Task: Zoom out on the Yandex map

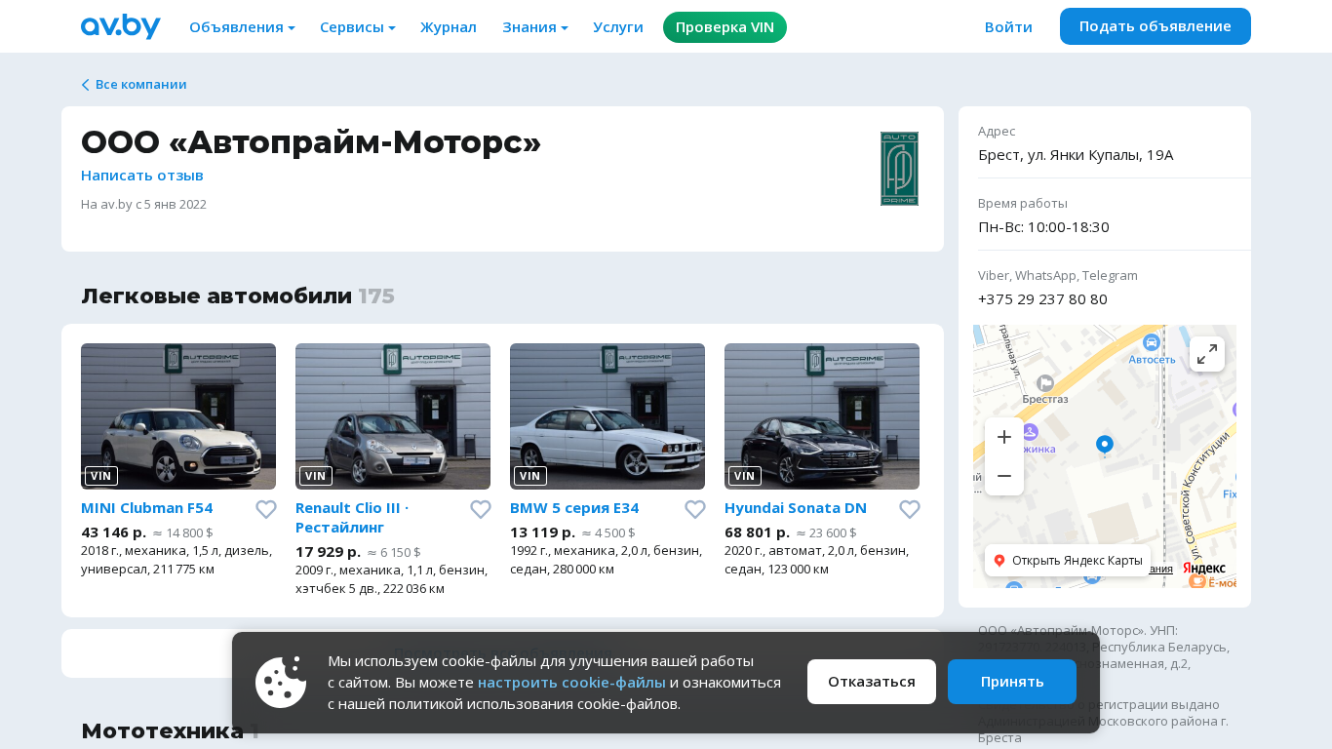Action: (1004, 476)
